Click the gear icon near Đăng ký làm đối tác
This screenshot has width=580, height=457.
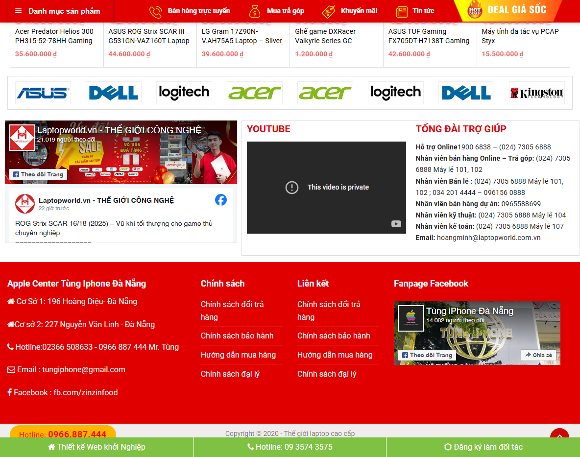pyautogui.click(x=448, y=447)
